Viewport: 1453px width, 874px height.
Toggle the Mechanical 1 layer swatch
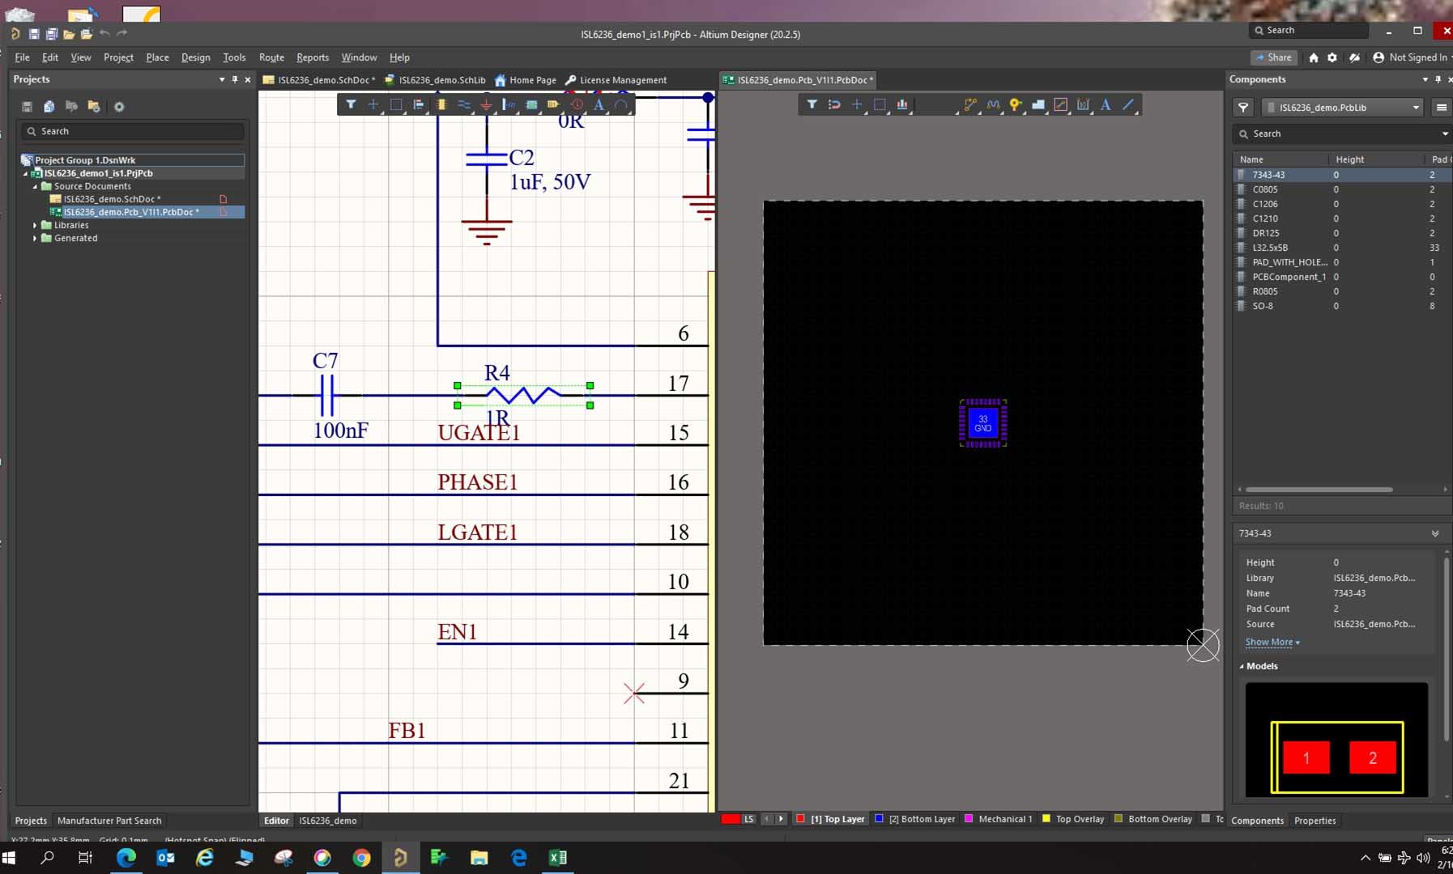(x=968, y=819)
